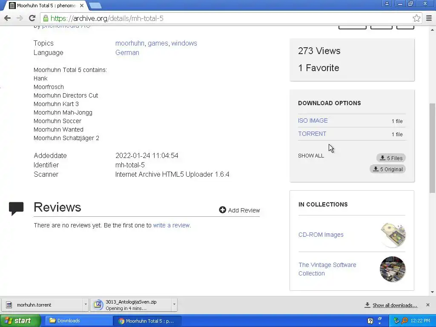Click the Moorhuhn Schatzjäger 2 line
Viewport: 436px width, 327px height.
click(x=66, y=138)
